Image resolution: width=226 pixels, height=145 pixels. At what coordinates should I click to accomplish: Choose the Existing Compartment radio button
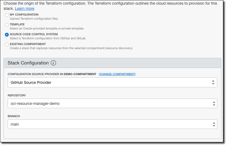point(7,45)
